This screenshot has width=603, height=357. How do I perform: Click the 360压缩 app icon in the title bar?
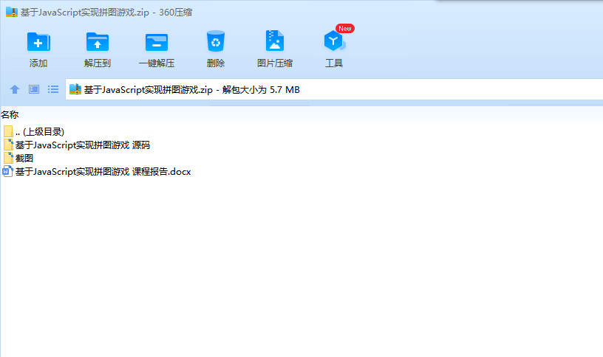point(12,12)
